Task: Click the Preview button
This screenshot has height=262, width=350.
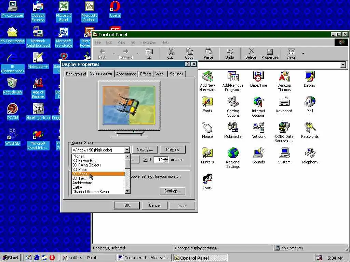Action: (173, 149)
